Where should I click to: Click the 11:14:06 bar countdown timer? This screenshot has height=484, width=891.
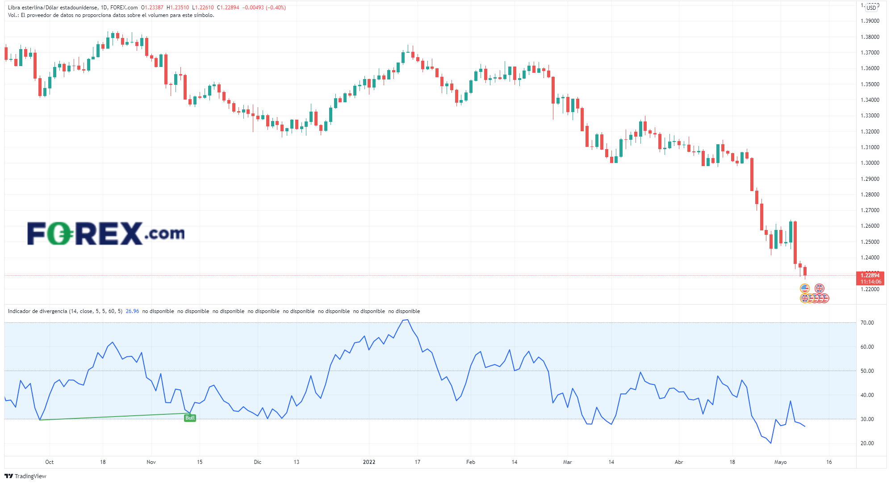[871, 282]
